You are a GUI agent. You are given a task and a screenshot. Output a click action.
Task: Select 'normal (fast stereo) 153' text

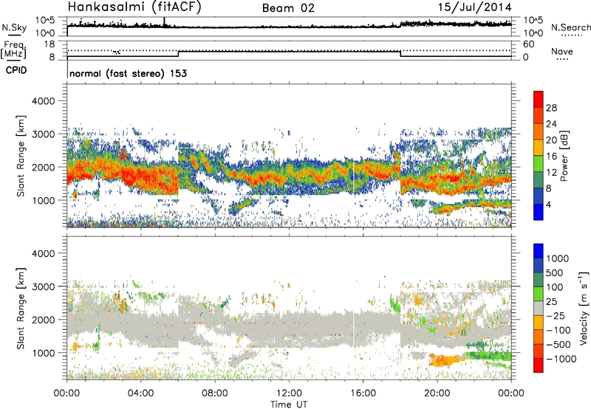(x=128, y=73)
